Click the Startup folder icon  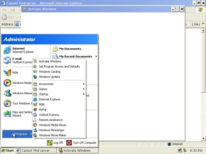coord(35,94)
